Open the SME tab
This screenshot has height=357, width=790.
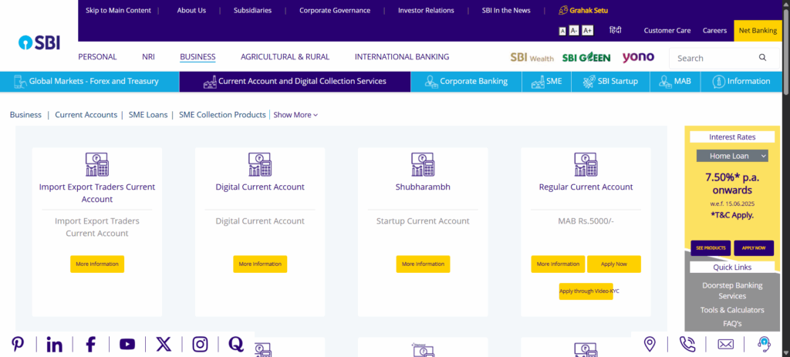pyautogui.click(x=547, y=82)
